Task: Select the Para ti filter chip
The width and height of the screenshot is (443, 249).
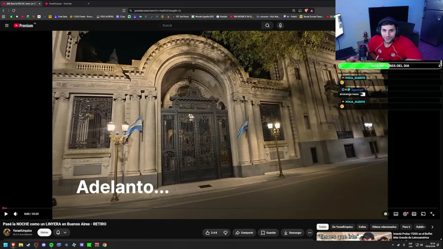Action: [x=406, y=227]
